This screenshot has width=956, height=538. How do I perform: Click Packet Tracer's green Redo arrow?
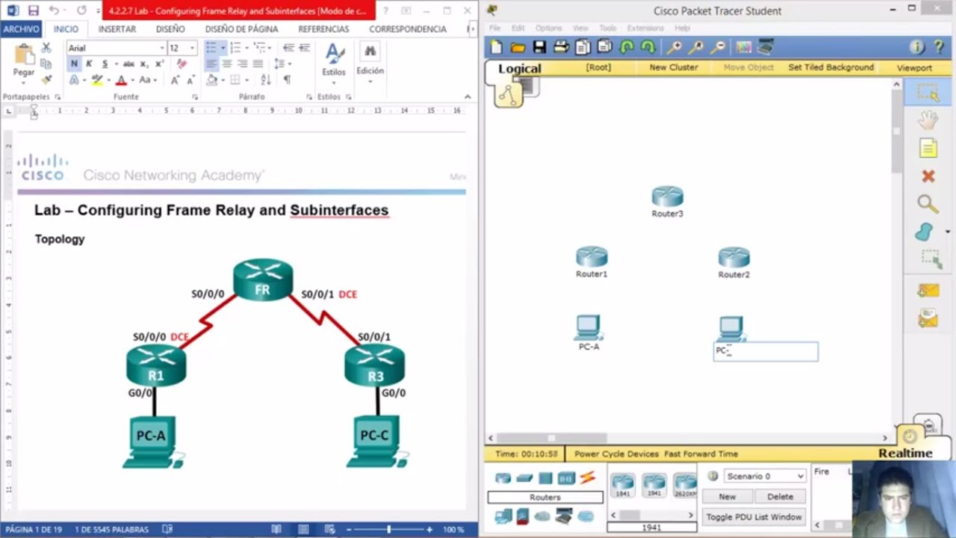pos(648,47)
